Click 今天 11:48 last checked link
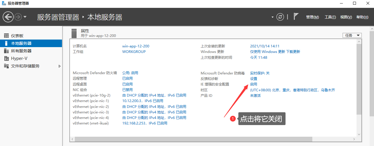Screen dimensions: 374x146 coord(259,58)
